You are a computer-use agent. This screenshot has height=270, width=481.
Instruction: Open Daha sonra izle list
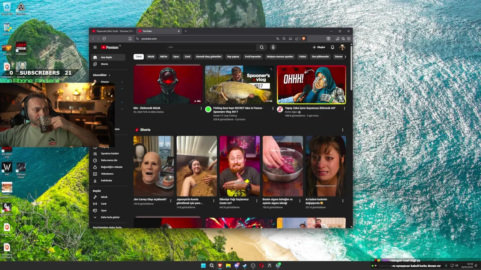[x=108, y=160]
